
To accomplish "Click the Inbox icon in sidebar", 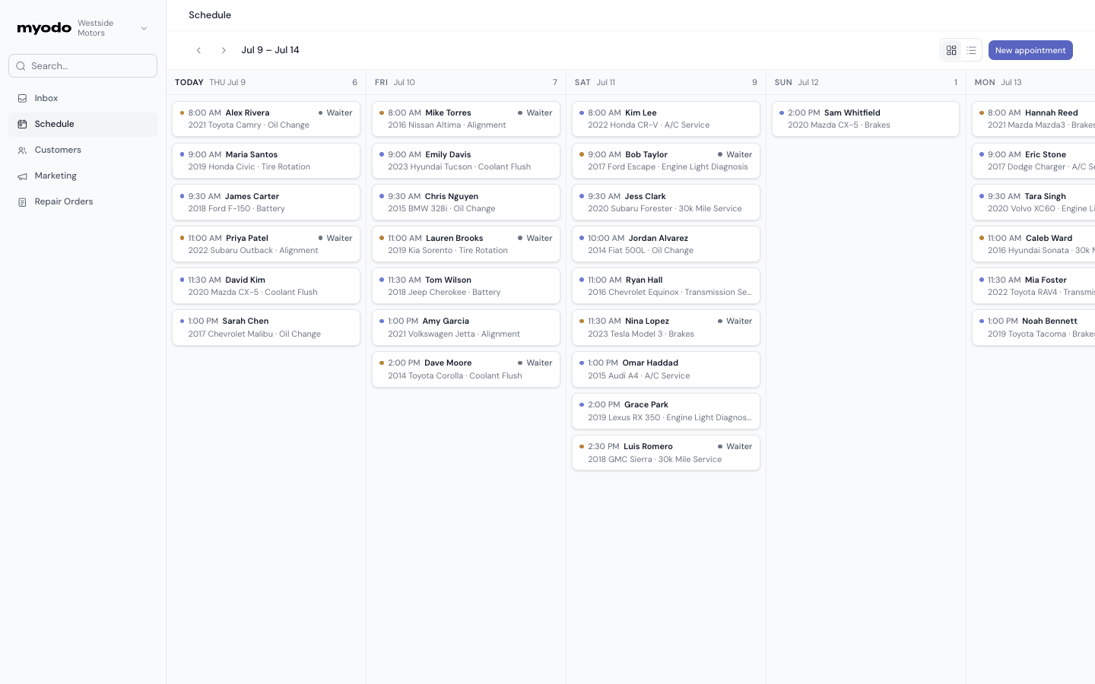I will [x=22, y=98].
